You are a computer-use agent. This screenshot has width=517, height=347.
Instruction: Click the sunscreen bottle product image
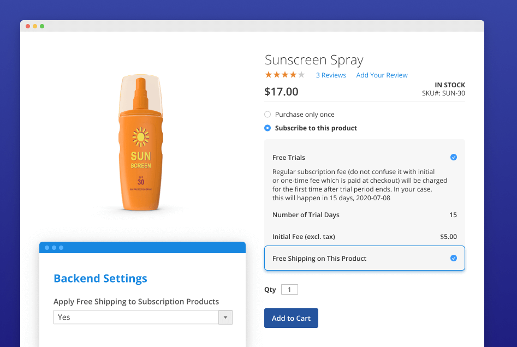tap(140, 142)
